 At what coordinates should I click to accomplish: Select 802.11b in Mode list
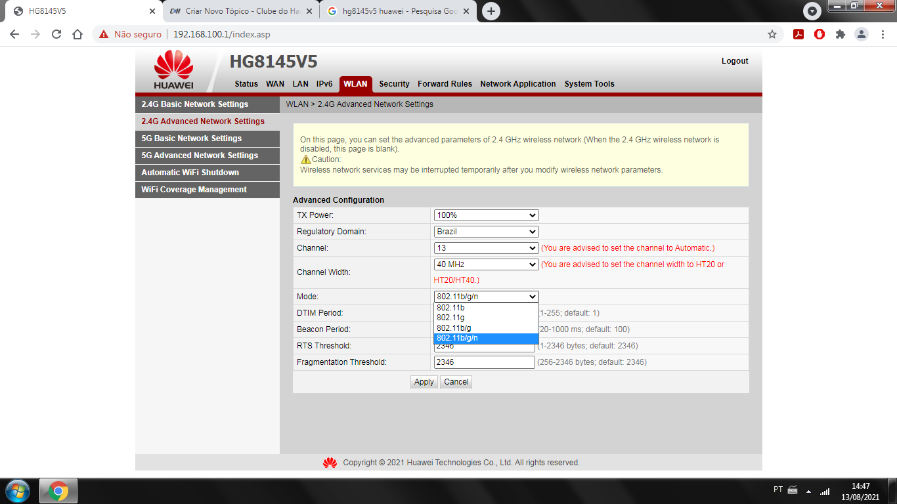point(486,308)
